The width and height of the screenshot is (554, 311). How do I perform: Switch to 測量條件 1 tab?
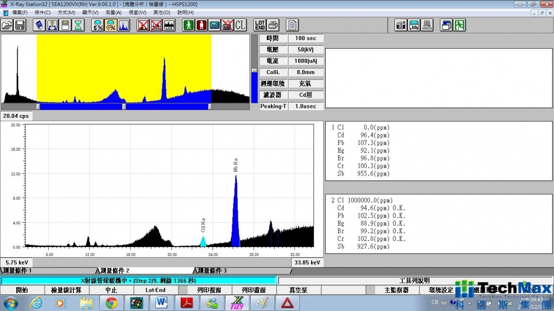coord(17,271)
